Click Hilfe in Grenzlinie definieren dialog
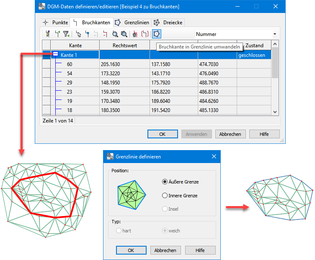Viewport: 315px width, 260px height. coord(200,250)
